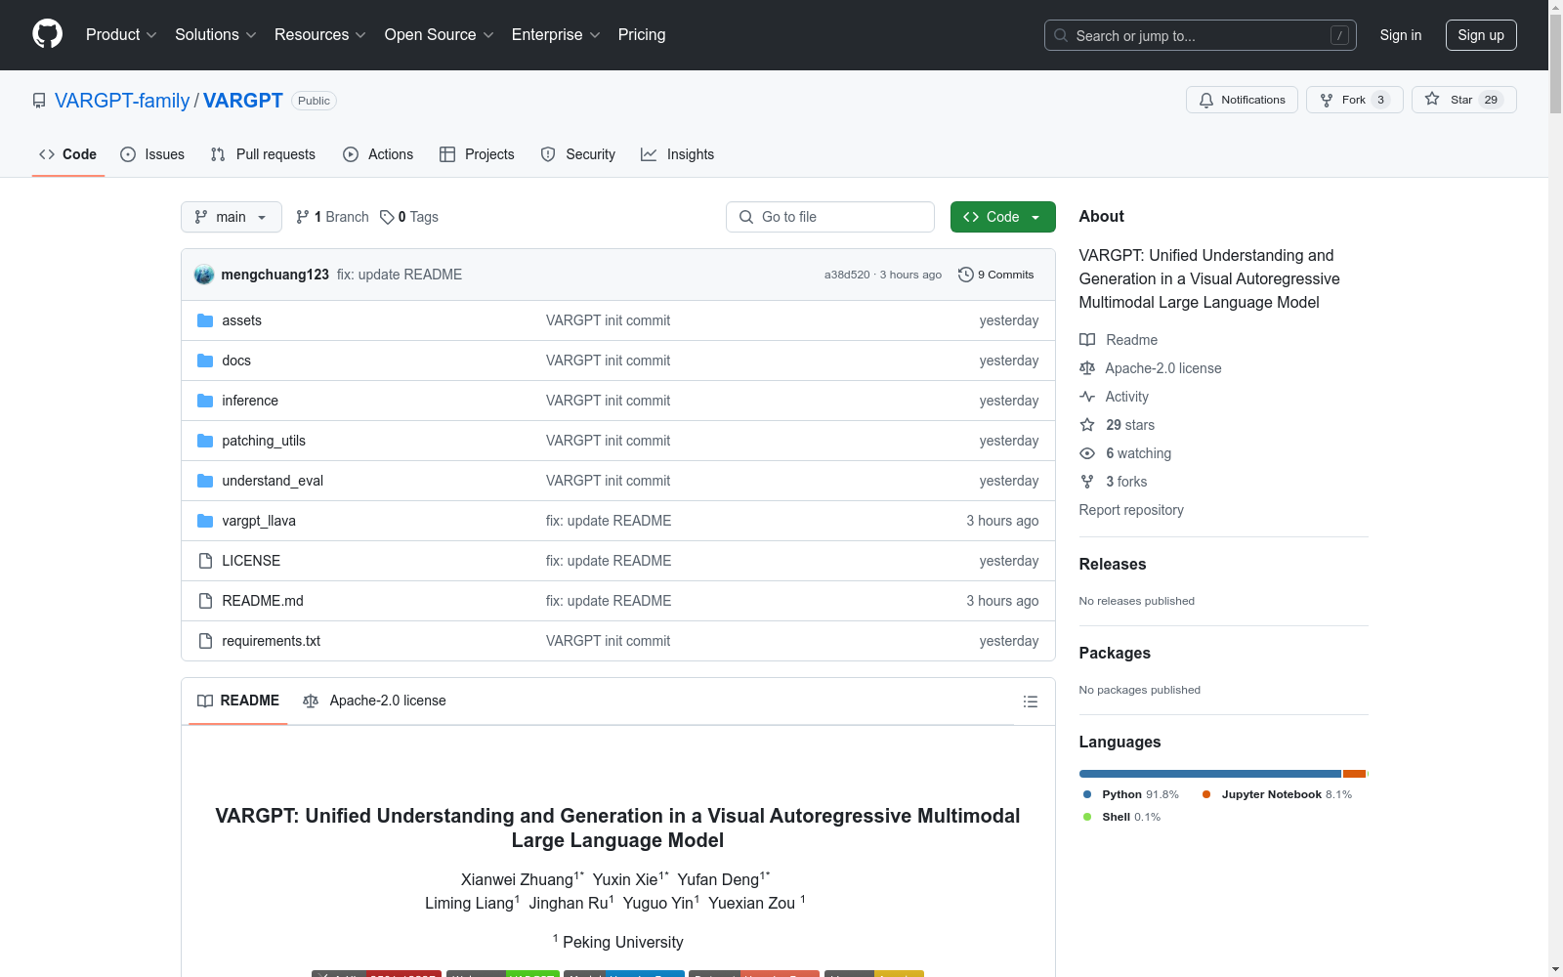Focus the Go to file input
Viewport: 1563px width, 977px height.
point(830,217)
